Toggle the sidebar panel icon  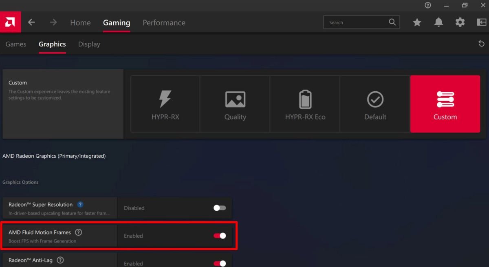pos(481,22)
